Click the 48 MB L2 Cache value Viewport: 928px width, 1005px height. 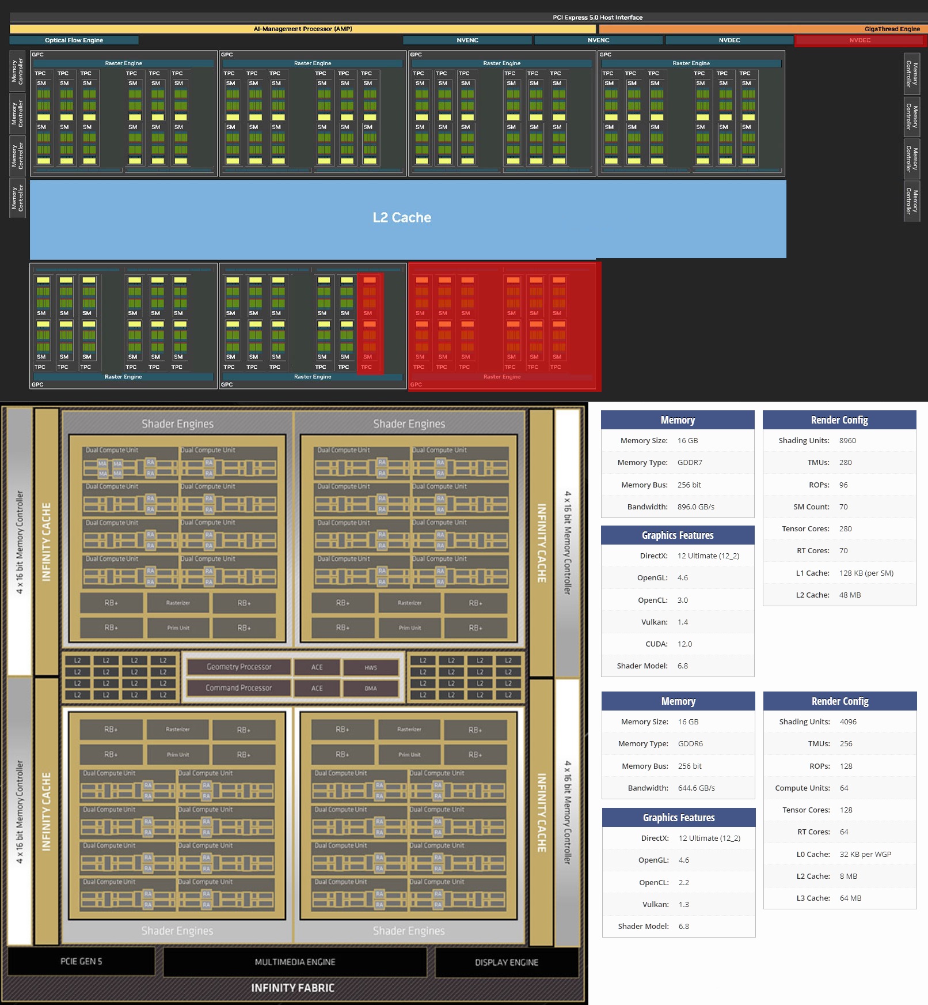(x=850, y=595)
